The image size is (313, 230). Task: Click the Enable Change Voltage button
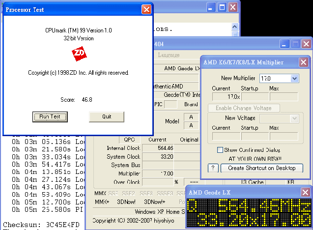(244, 108)
